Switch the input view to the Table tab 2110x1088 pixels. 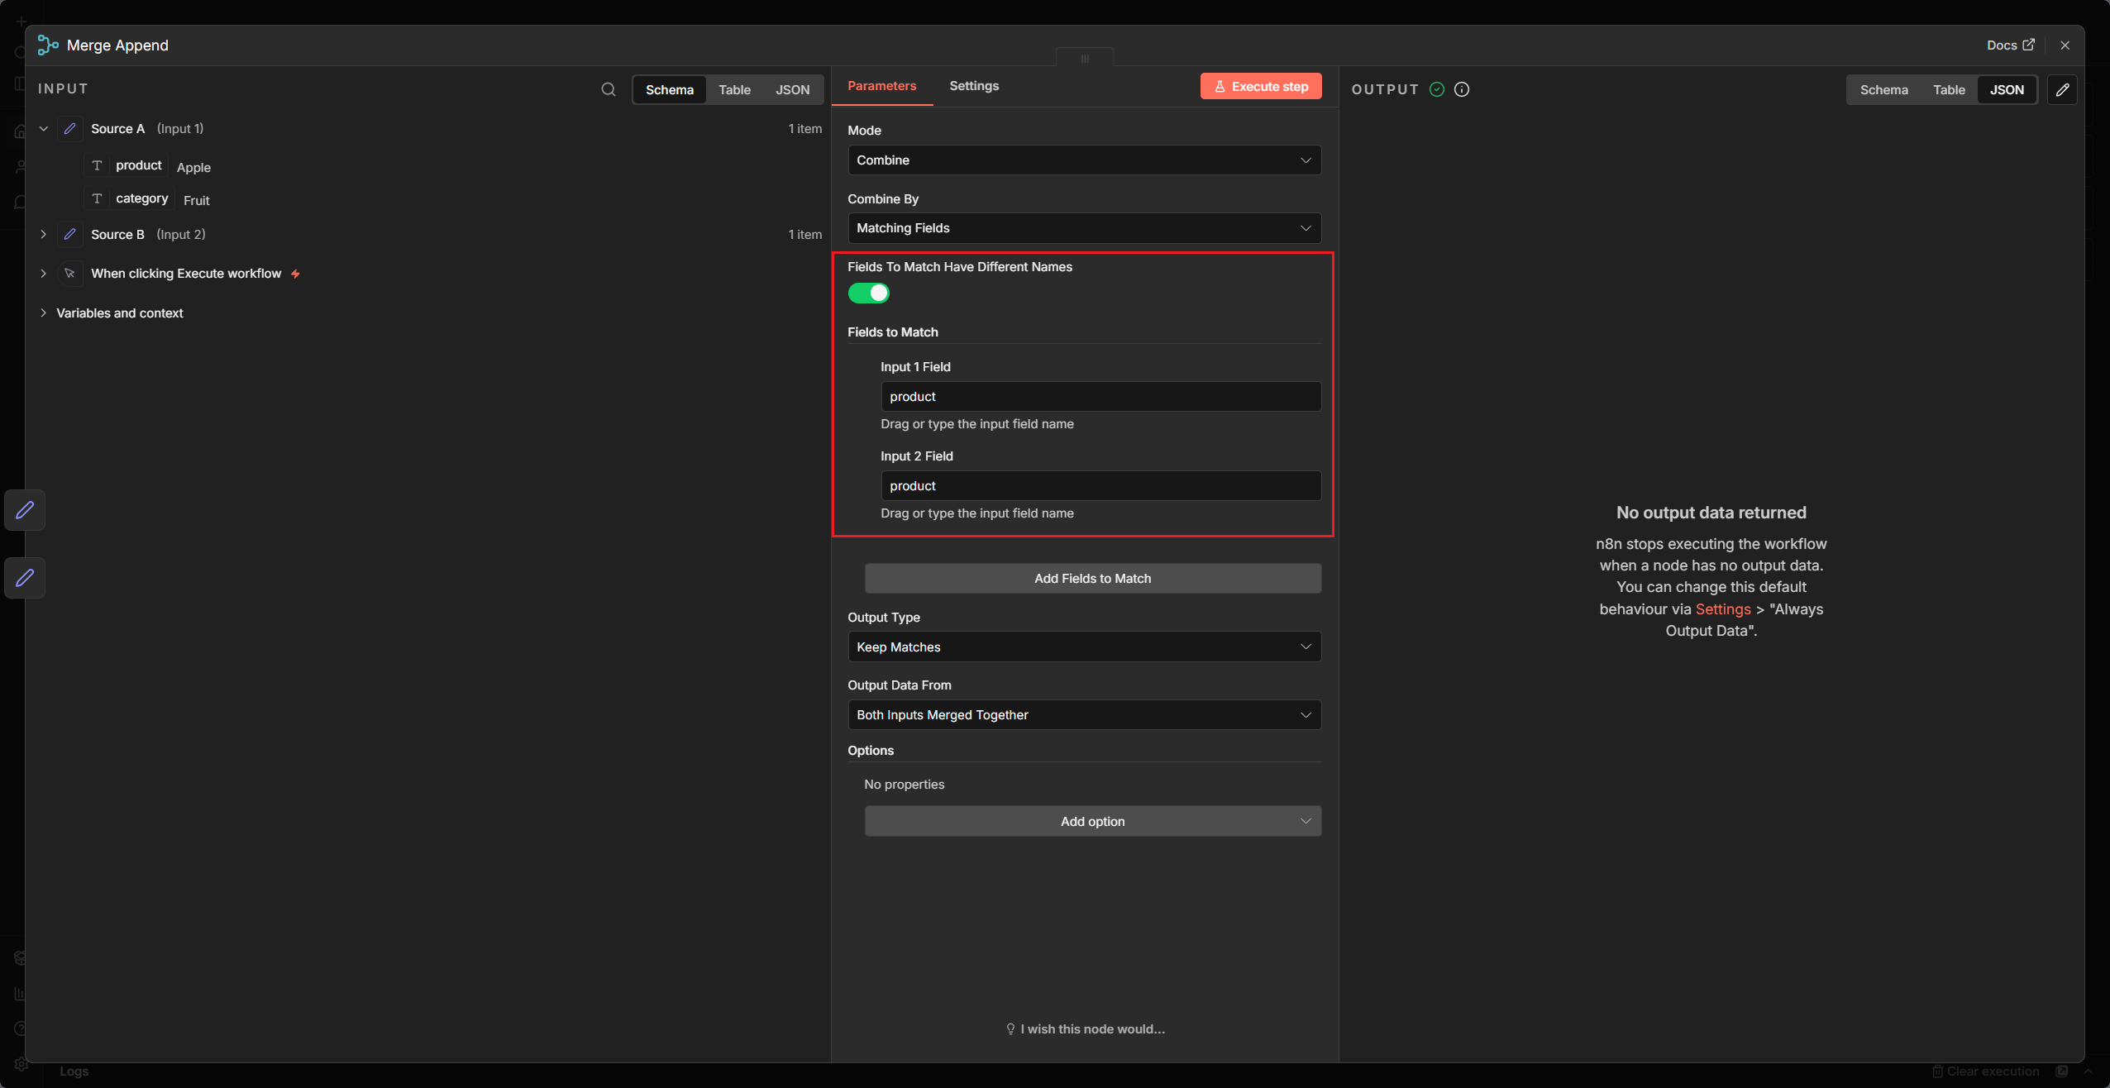click(733, 90)
